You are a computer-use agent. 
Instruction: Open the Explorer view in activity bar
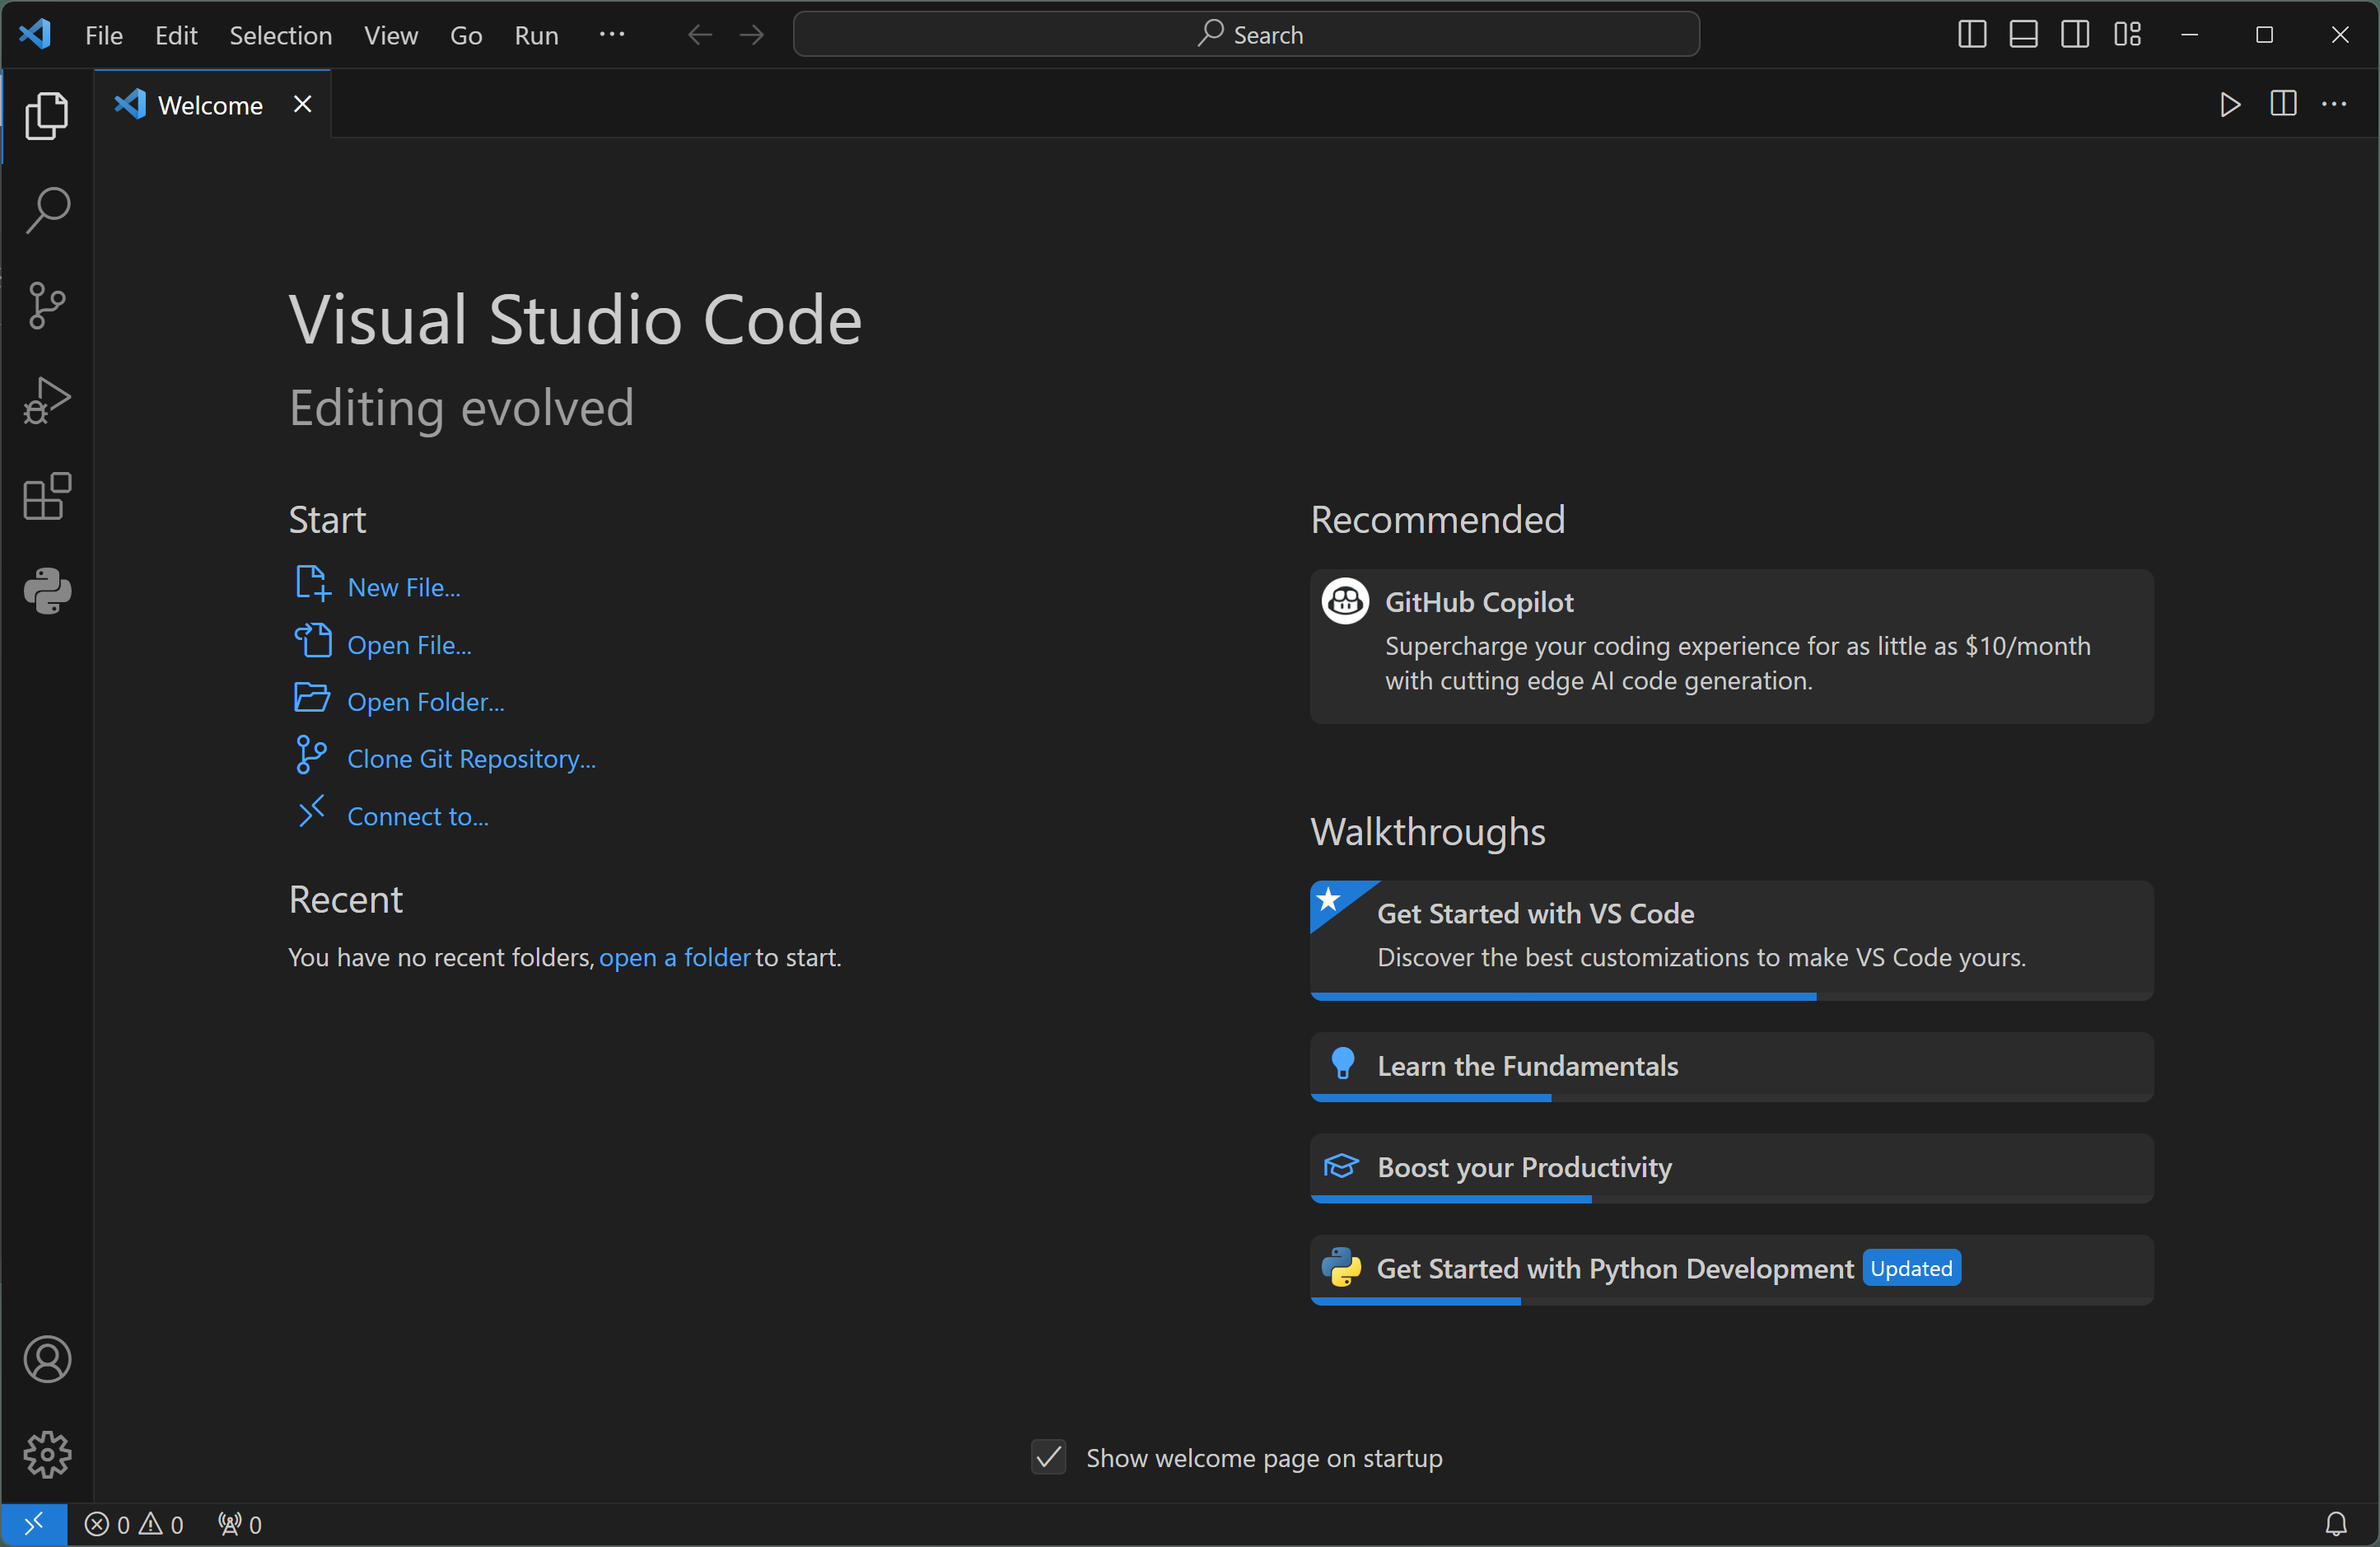(47, 116)
